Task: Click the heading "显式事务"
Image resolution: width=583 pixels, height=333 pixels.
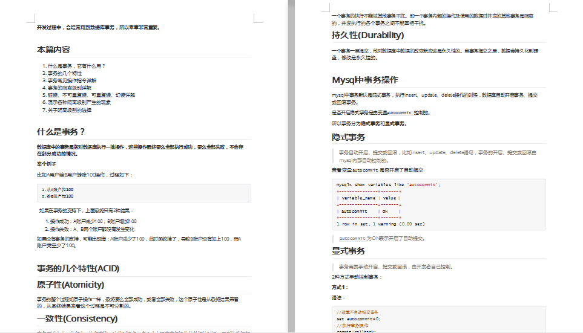Action: [x=348, y=251]
